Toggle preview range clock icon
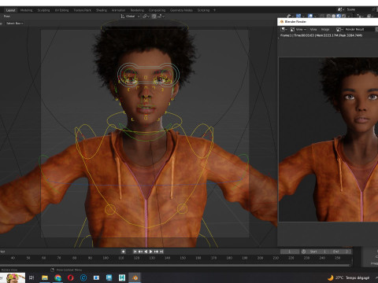378x283 pixels. 304,252
